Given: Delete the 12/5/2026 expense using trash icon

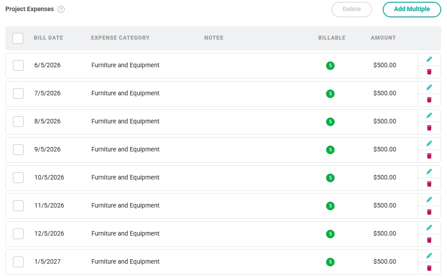Looking at the screenshot, I should point(429,240).
